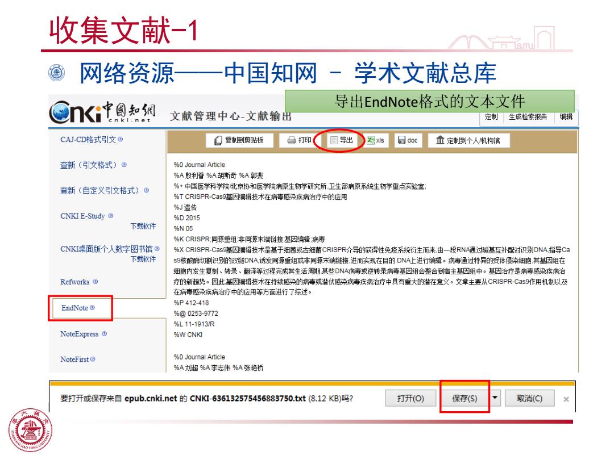614x460 pixels.
Task: Click the 定制到个人/机构馆 library icon
Action: (440, 140)
